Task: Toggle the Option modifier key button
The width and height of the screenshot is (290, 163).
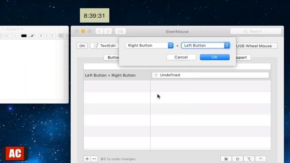Action: coord(249,159)
